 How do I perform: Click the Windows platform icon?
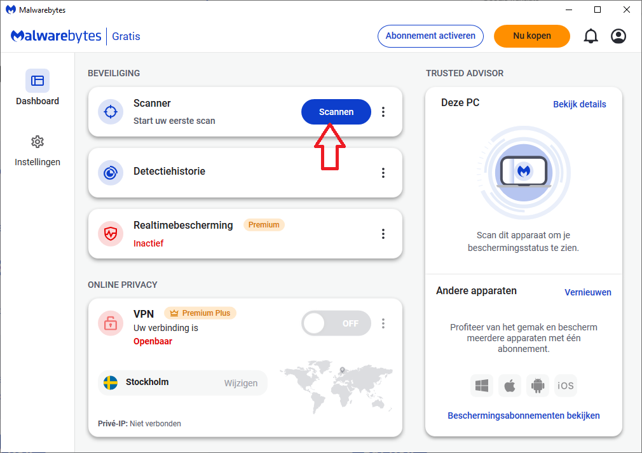[482, 386]
